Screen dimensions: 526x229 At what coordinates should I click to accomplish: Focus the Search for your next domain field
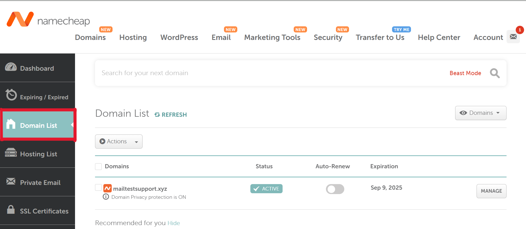click(x=272, y=73)
